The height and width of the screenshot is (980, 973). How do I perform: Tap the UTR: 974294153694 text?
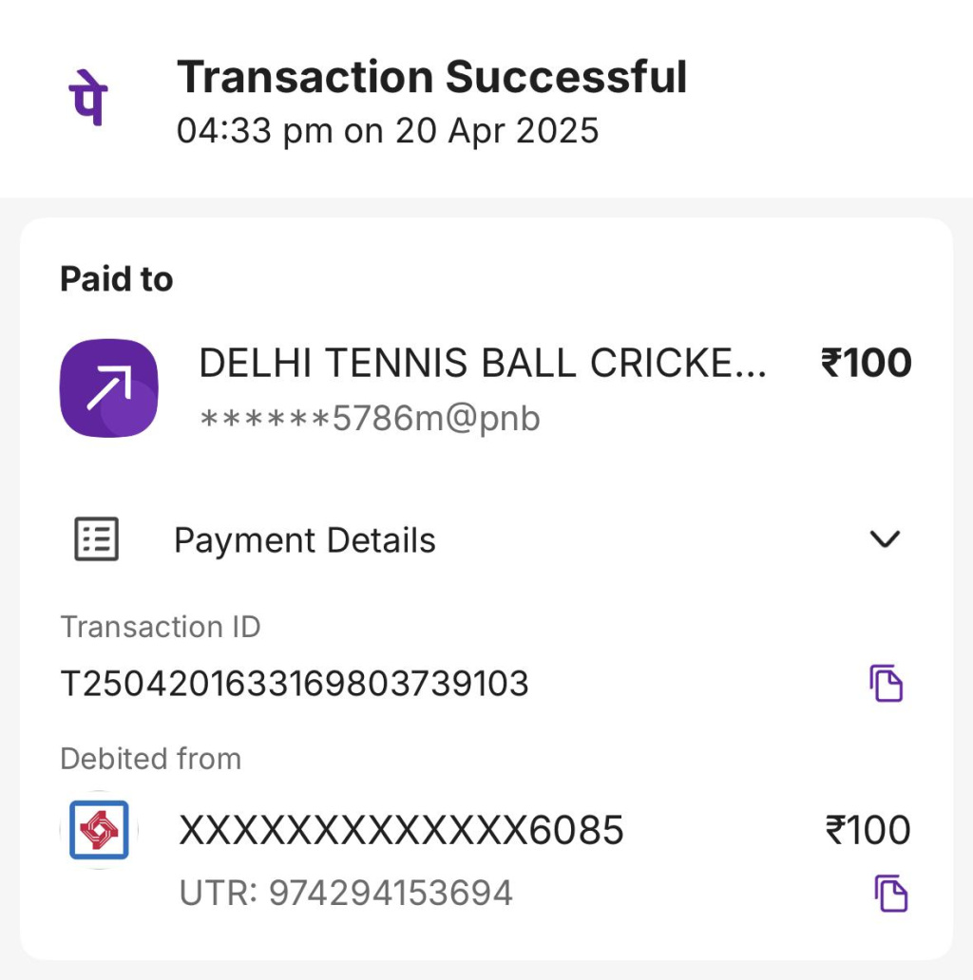(x=346, y=894)
